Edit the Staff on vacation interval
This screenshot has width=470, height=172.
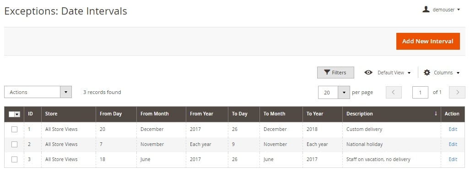pos(453,159)
